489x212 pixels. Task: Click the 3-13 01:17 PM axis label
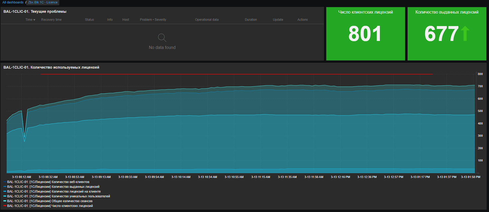coord(420,177)
